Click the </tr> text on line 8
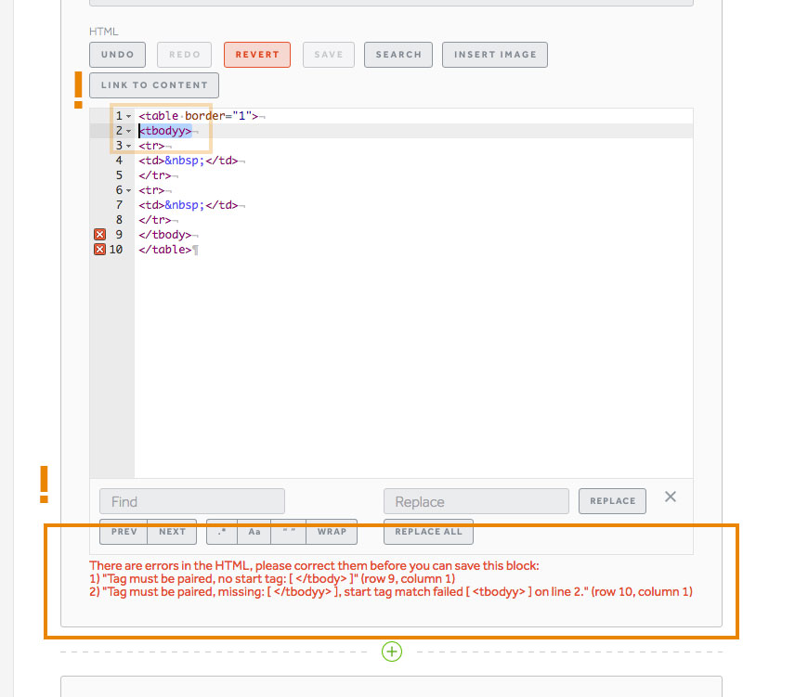This screenshot has height=697, width=808. click(x=154, y=220)
